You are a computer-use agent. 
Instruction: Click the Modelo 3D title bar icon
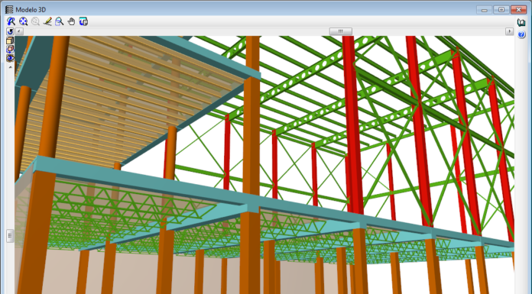click(x=9, y=9)
